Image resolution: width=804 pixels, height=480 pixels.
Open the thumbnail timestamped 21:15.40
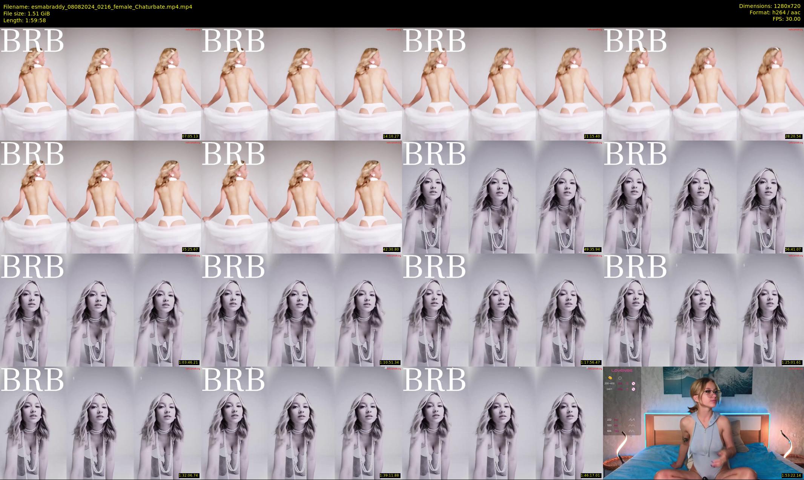(502, 84)
